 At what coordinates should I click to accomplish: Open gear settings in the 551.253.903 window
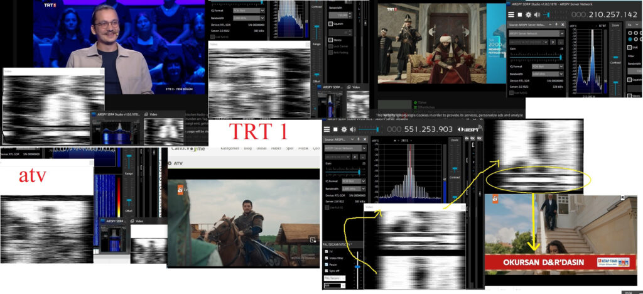[x=344, y=129]
